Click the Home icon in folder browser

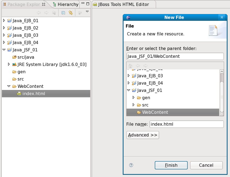[x=130, y=66]
